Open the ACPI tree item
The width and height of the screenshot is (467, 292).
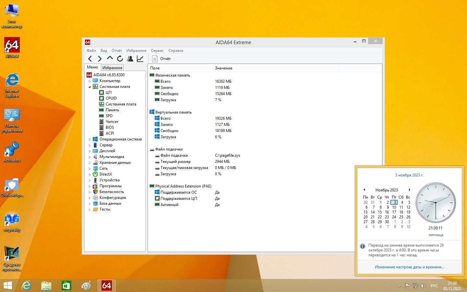pos(110,133)
